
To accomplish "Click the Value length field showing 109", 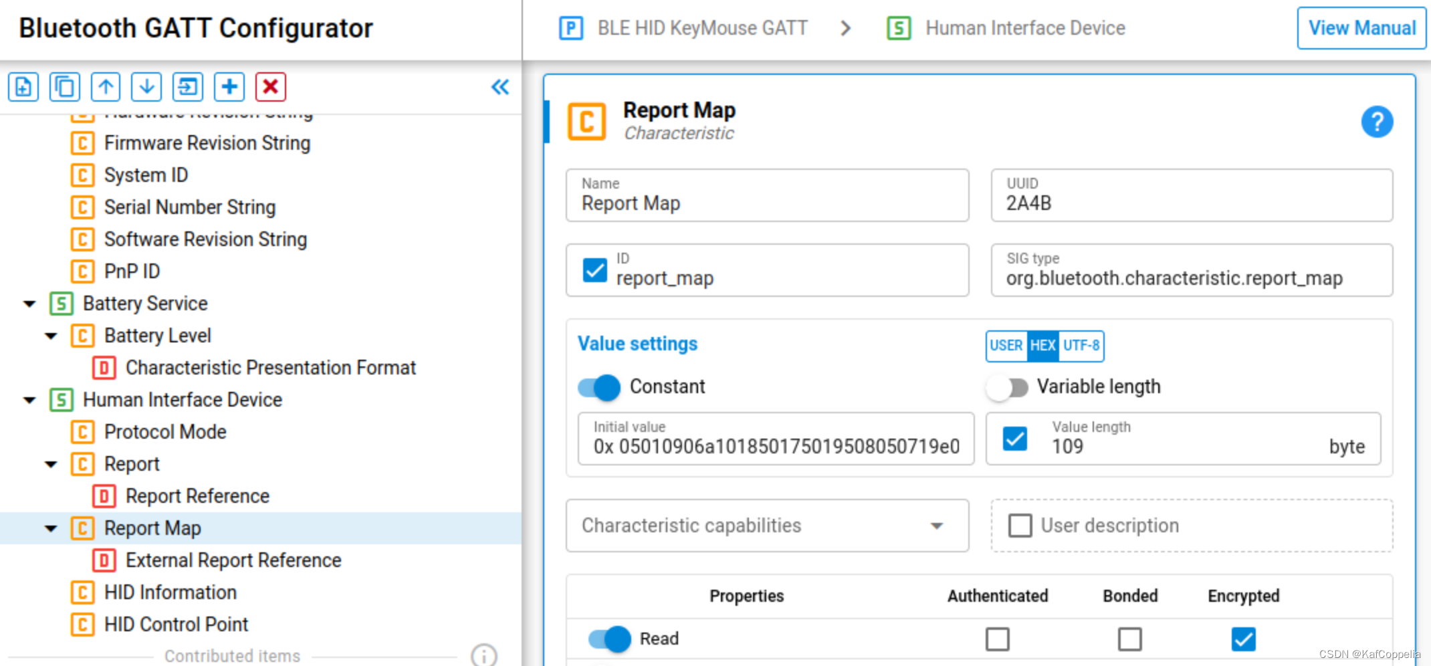I will [x=1184, y=439].
